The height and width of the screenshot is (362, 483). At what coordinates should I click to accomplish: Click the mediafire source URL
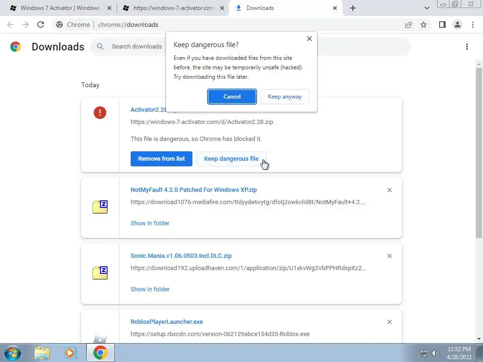pyautogui.click(x=248, y=202)
